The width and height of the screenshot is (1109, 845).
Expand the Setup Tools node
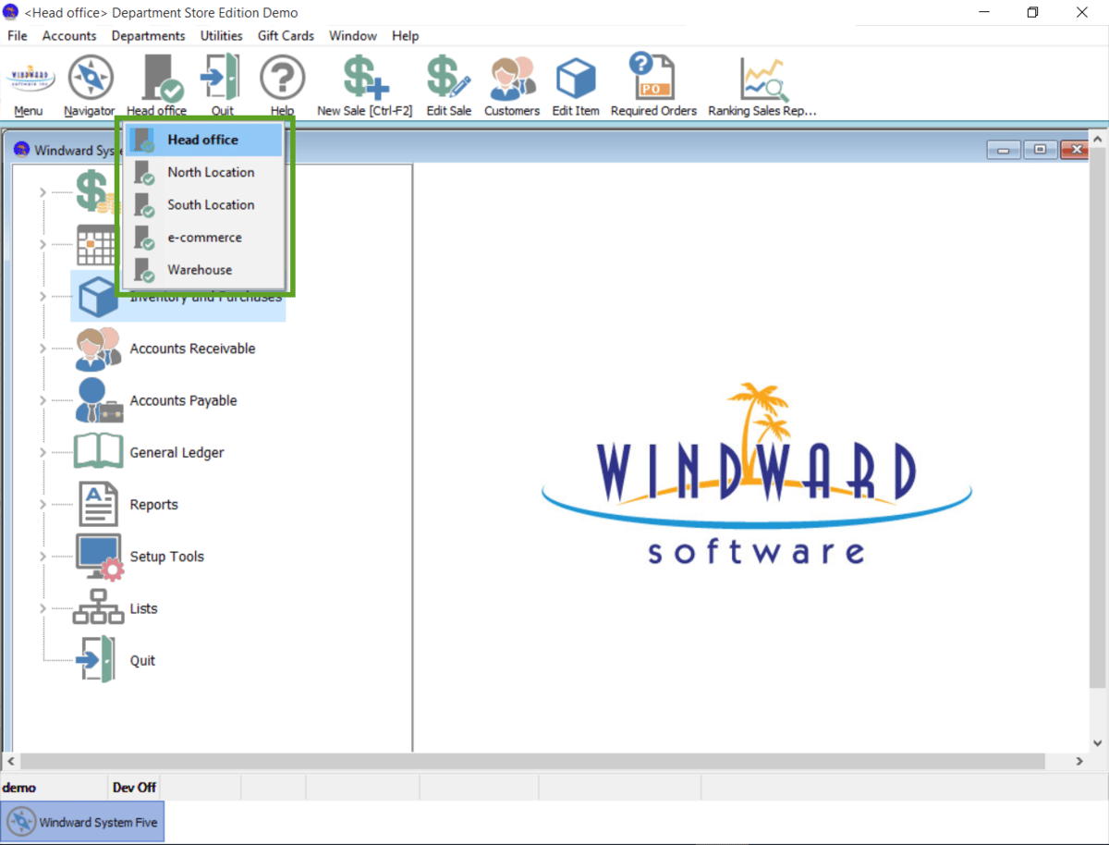[x=43, y=557]
